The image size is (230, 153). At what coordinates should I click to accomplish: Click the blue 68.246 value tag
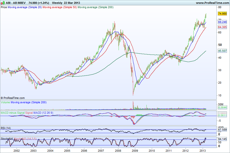[222, 22]
